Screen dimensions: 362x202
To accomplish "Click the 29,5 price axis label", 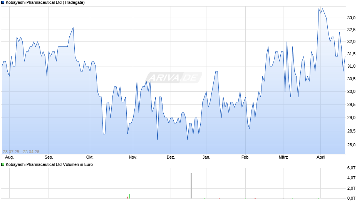I will pos(351,104).
